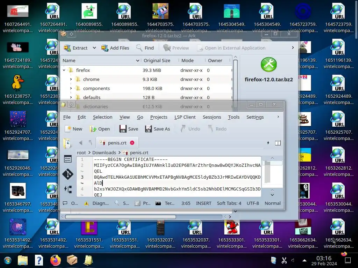The image size is (358, 268).
Task: Open the projects tree sidebar icon in Kate
Action: pyautogui.click(x=68, y=189)
